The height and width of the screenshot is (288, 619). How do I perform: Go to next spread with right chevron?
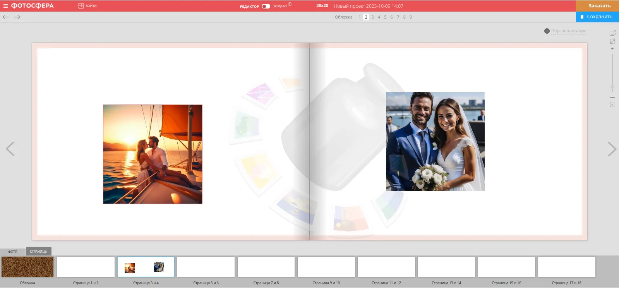coord(611,149)
